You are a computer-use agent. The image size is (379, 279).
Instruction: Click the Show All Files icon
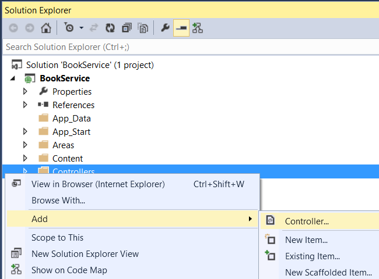pyautogui.click(x=142, y=28)
